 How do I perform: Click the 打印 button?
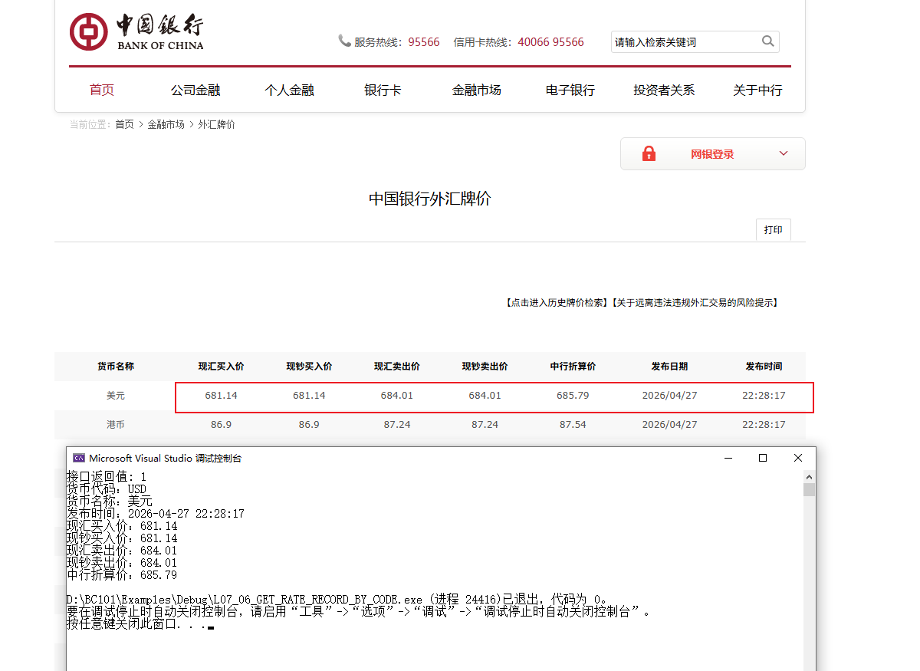click(x=774, y=229)
